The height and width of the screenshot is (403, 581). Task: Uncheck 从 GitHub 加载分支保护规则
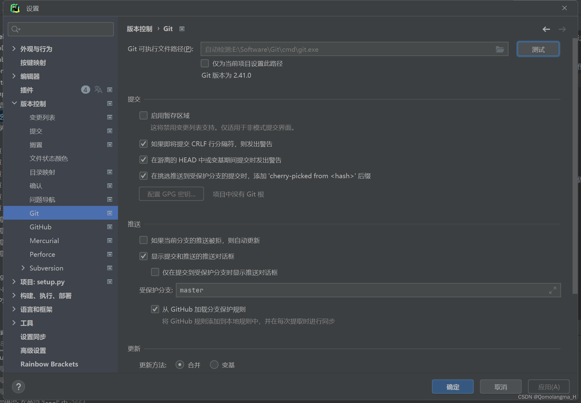[155, 309]
